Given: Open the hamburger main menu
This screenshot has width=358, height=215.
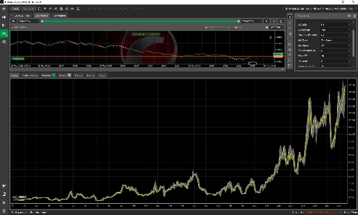Looking at the screenshot, I should tap(4, 9).
